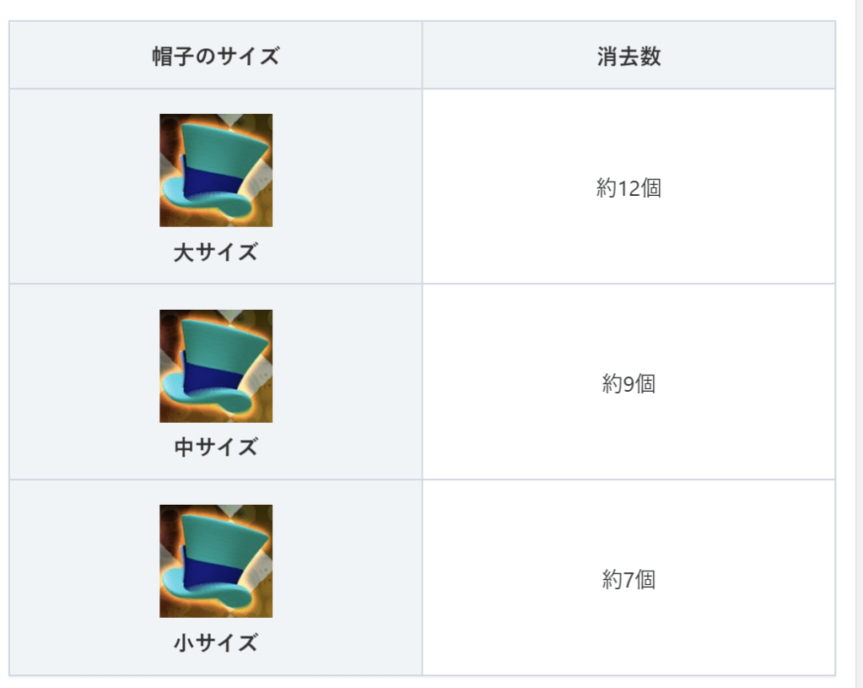Click the dark blue band on the large hat
Screen dimensions: 863x688
pos(212,181)
